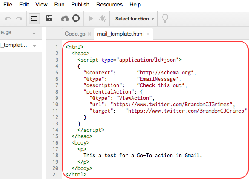Toggle the indent formatting button
This screenshot has height=179, width=249.
pyautogui.click(x=34, y=19)
